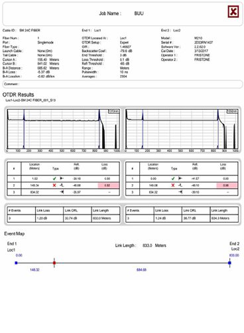Click the end-of-fiber type icon in left table row 3
The width and height of the screenshot is (244, 333).
(x=62, y=192)
